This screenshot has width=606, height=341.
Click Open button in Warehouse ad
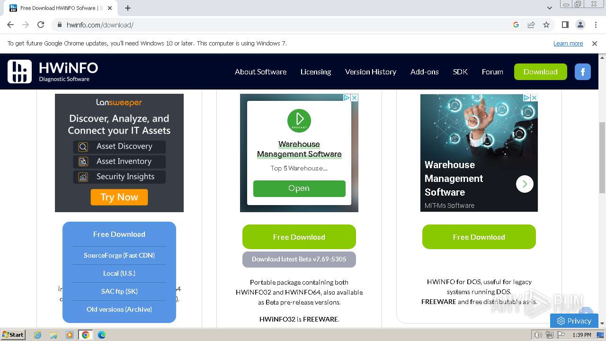click(x=299, y=188)
